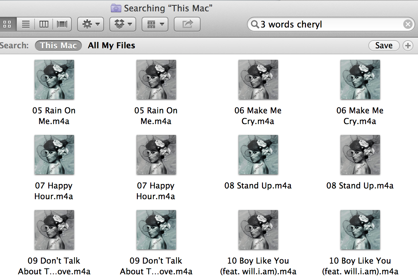Viewport: 418px width, 277px height.
Task: Click the second '07 Happy Hour.m4a' file name
Action: point(156,191)
